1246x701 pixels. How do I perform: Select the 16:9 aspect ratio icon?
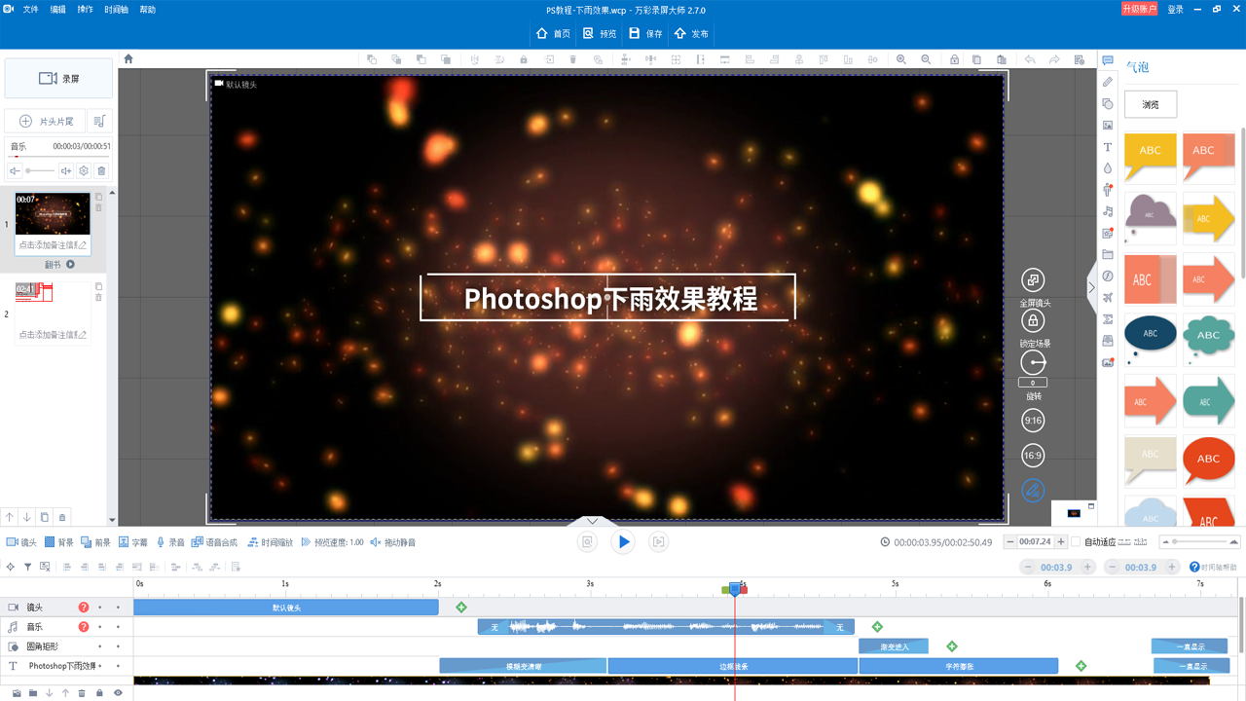tap(1033, 456)
